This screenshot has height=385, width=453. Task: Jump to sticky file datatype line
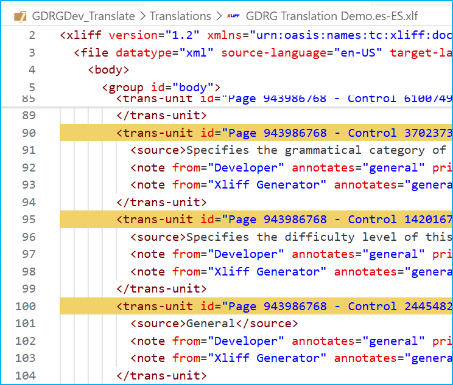[x=244, y=52]
